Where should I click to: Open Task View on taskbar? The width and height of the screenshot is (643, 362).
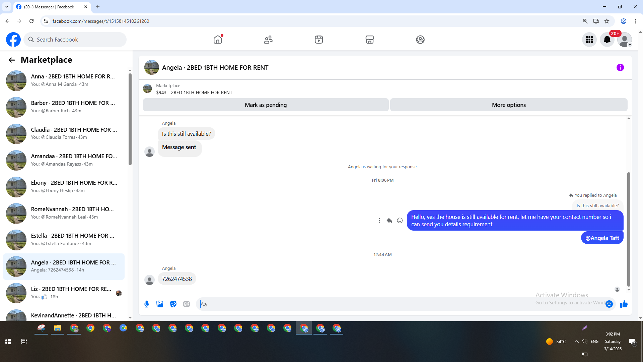click(x=24, y=342)
